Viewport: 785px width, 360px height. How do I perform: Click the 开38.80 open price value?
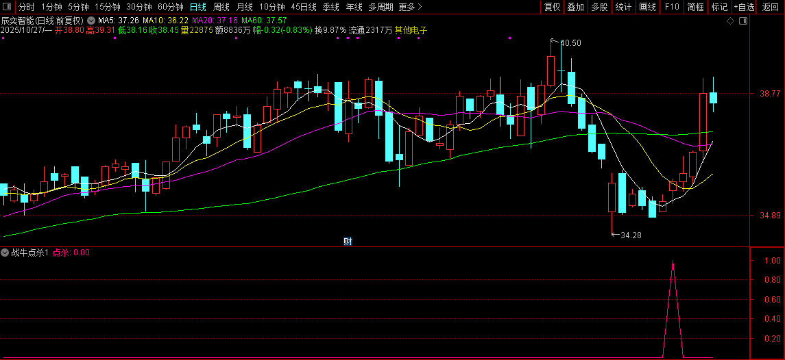[69, 31]
